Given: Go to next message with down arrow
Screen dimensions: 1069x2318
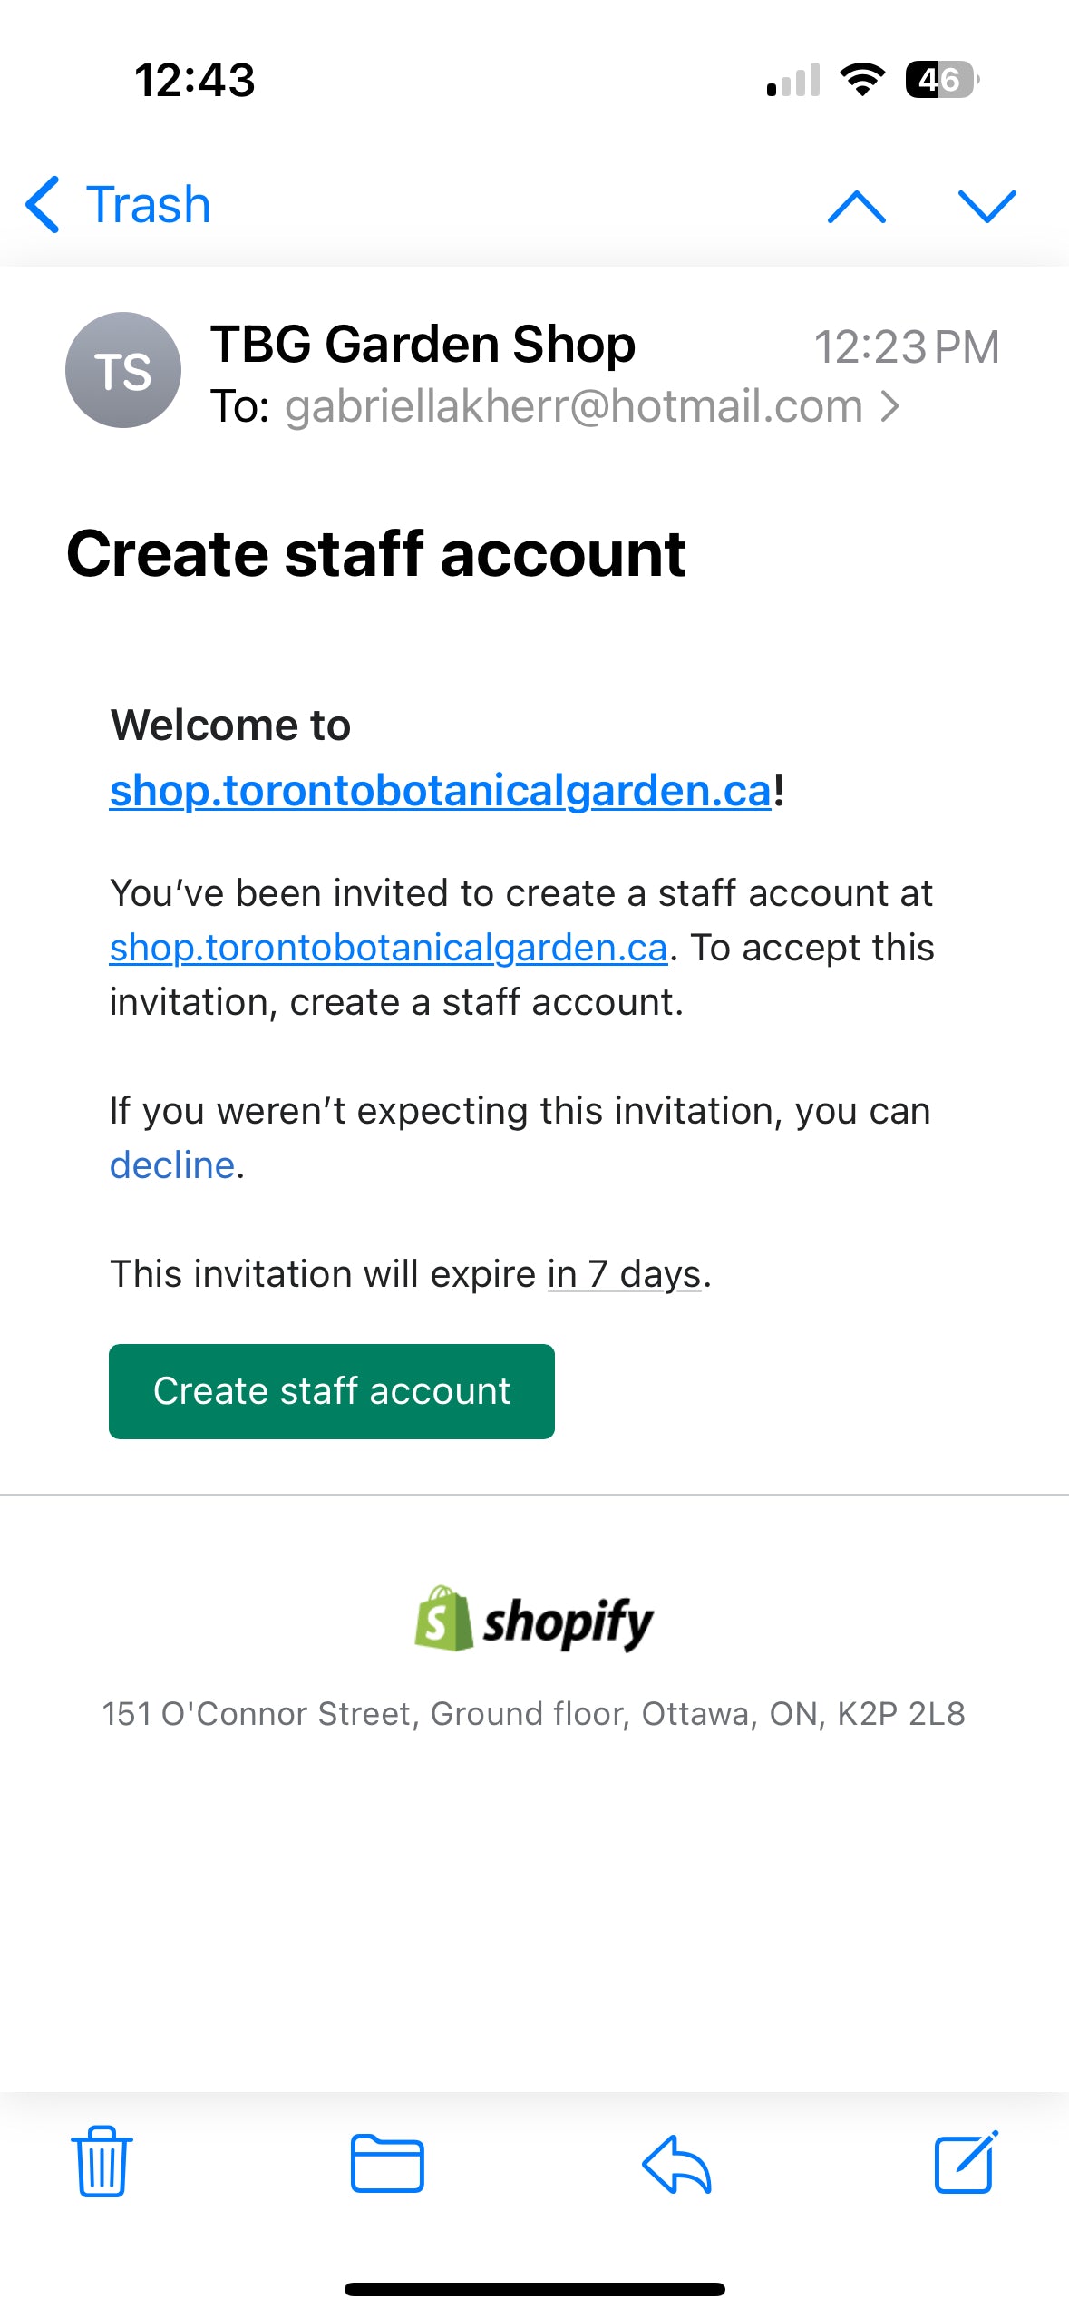Looking at the screenshot, I should 986,207.
